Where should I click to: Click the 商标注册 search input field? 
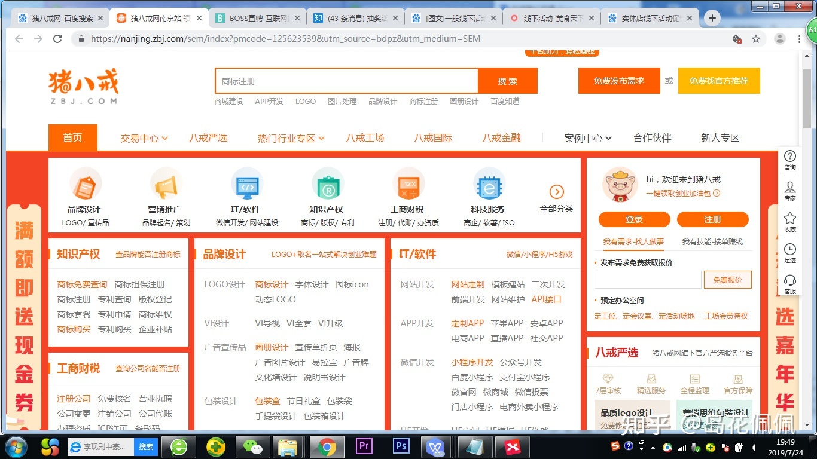[347, 81]
